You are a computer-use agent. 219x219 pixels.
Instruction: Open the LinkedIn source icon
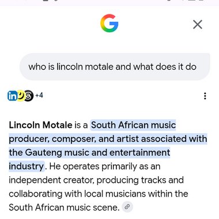pyautogui.click(x=13, y=96)
